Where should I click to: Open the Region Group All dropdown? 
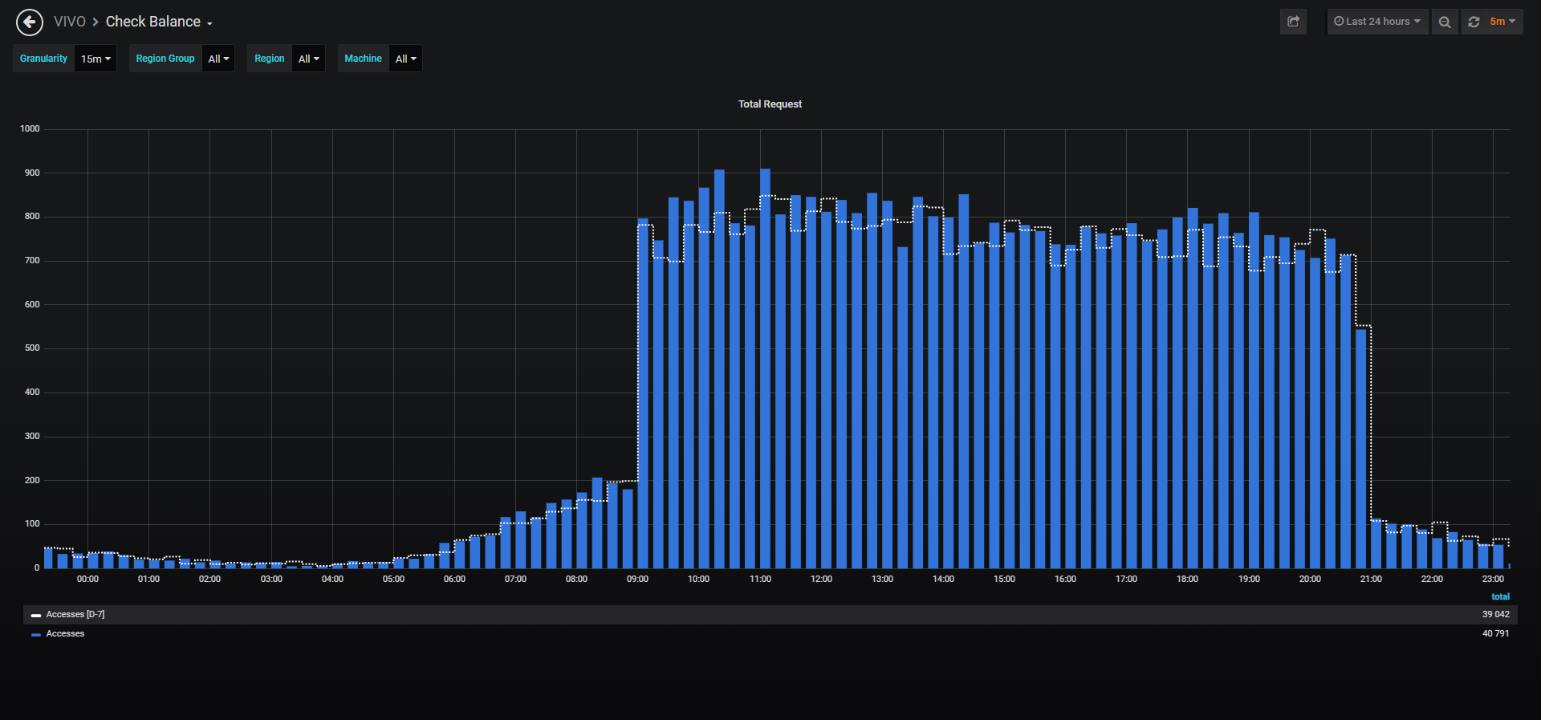tap(218, 59)
